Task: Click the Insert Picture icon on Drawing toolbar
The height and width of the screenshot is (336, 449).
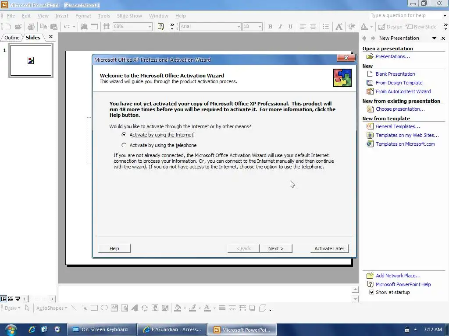Action: coord(165,308)
